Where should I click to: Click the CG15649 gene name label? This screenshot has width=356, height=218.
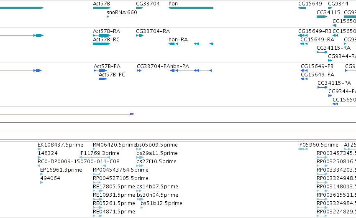point(310,4)
